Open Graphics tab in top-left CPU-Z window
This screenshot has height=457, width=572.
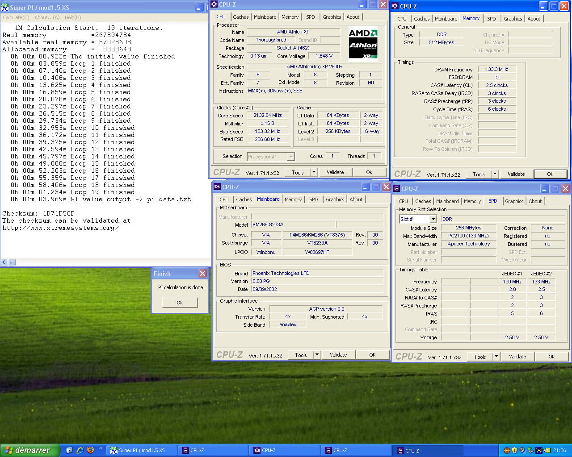(332, 17)
